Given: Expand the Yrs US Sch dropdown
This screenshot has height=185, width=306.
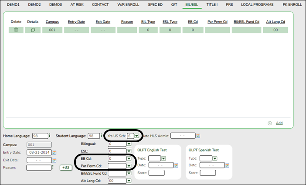Looking at the screenshot, I should (137, 136).
